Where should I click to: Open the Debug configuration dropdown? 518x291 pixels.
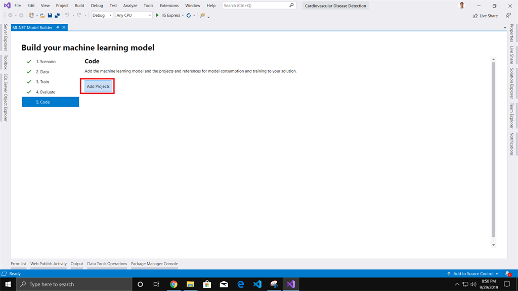102,15
